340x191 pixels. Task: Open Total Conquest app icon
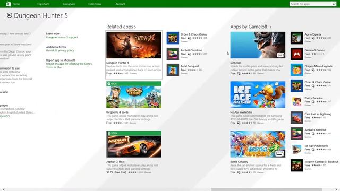(x=173, y=70)
